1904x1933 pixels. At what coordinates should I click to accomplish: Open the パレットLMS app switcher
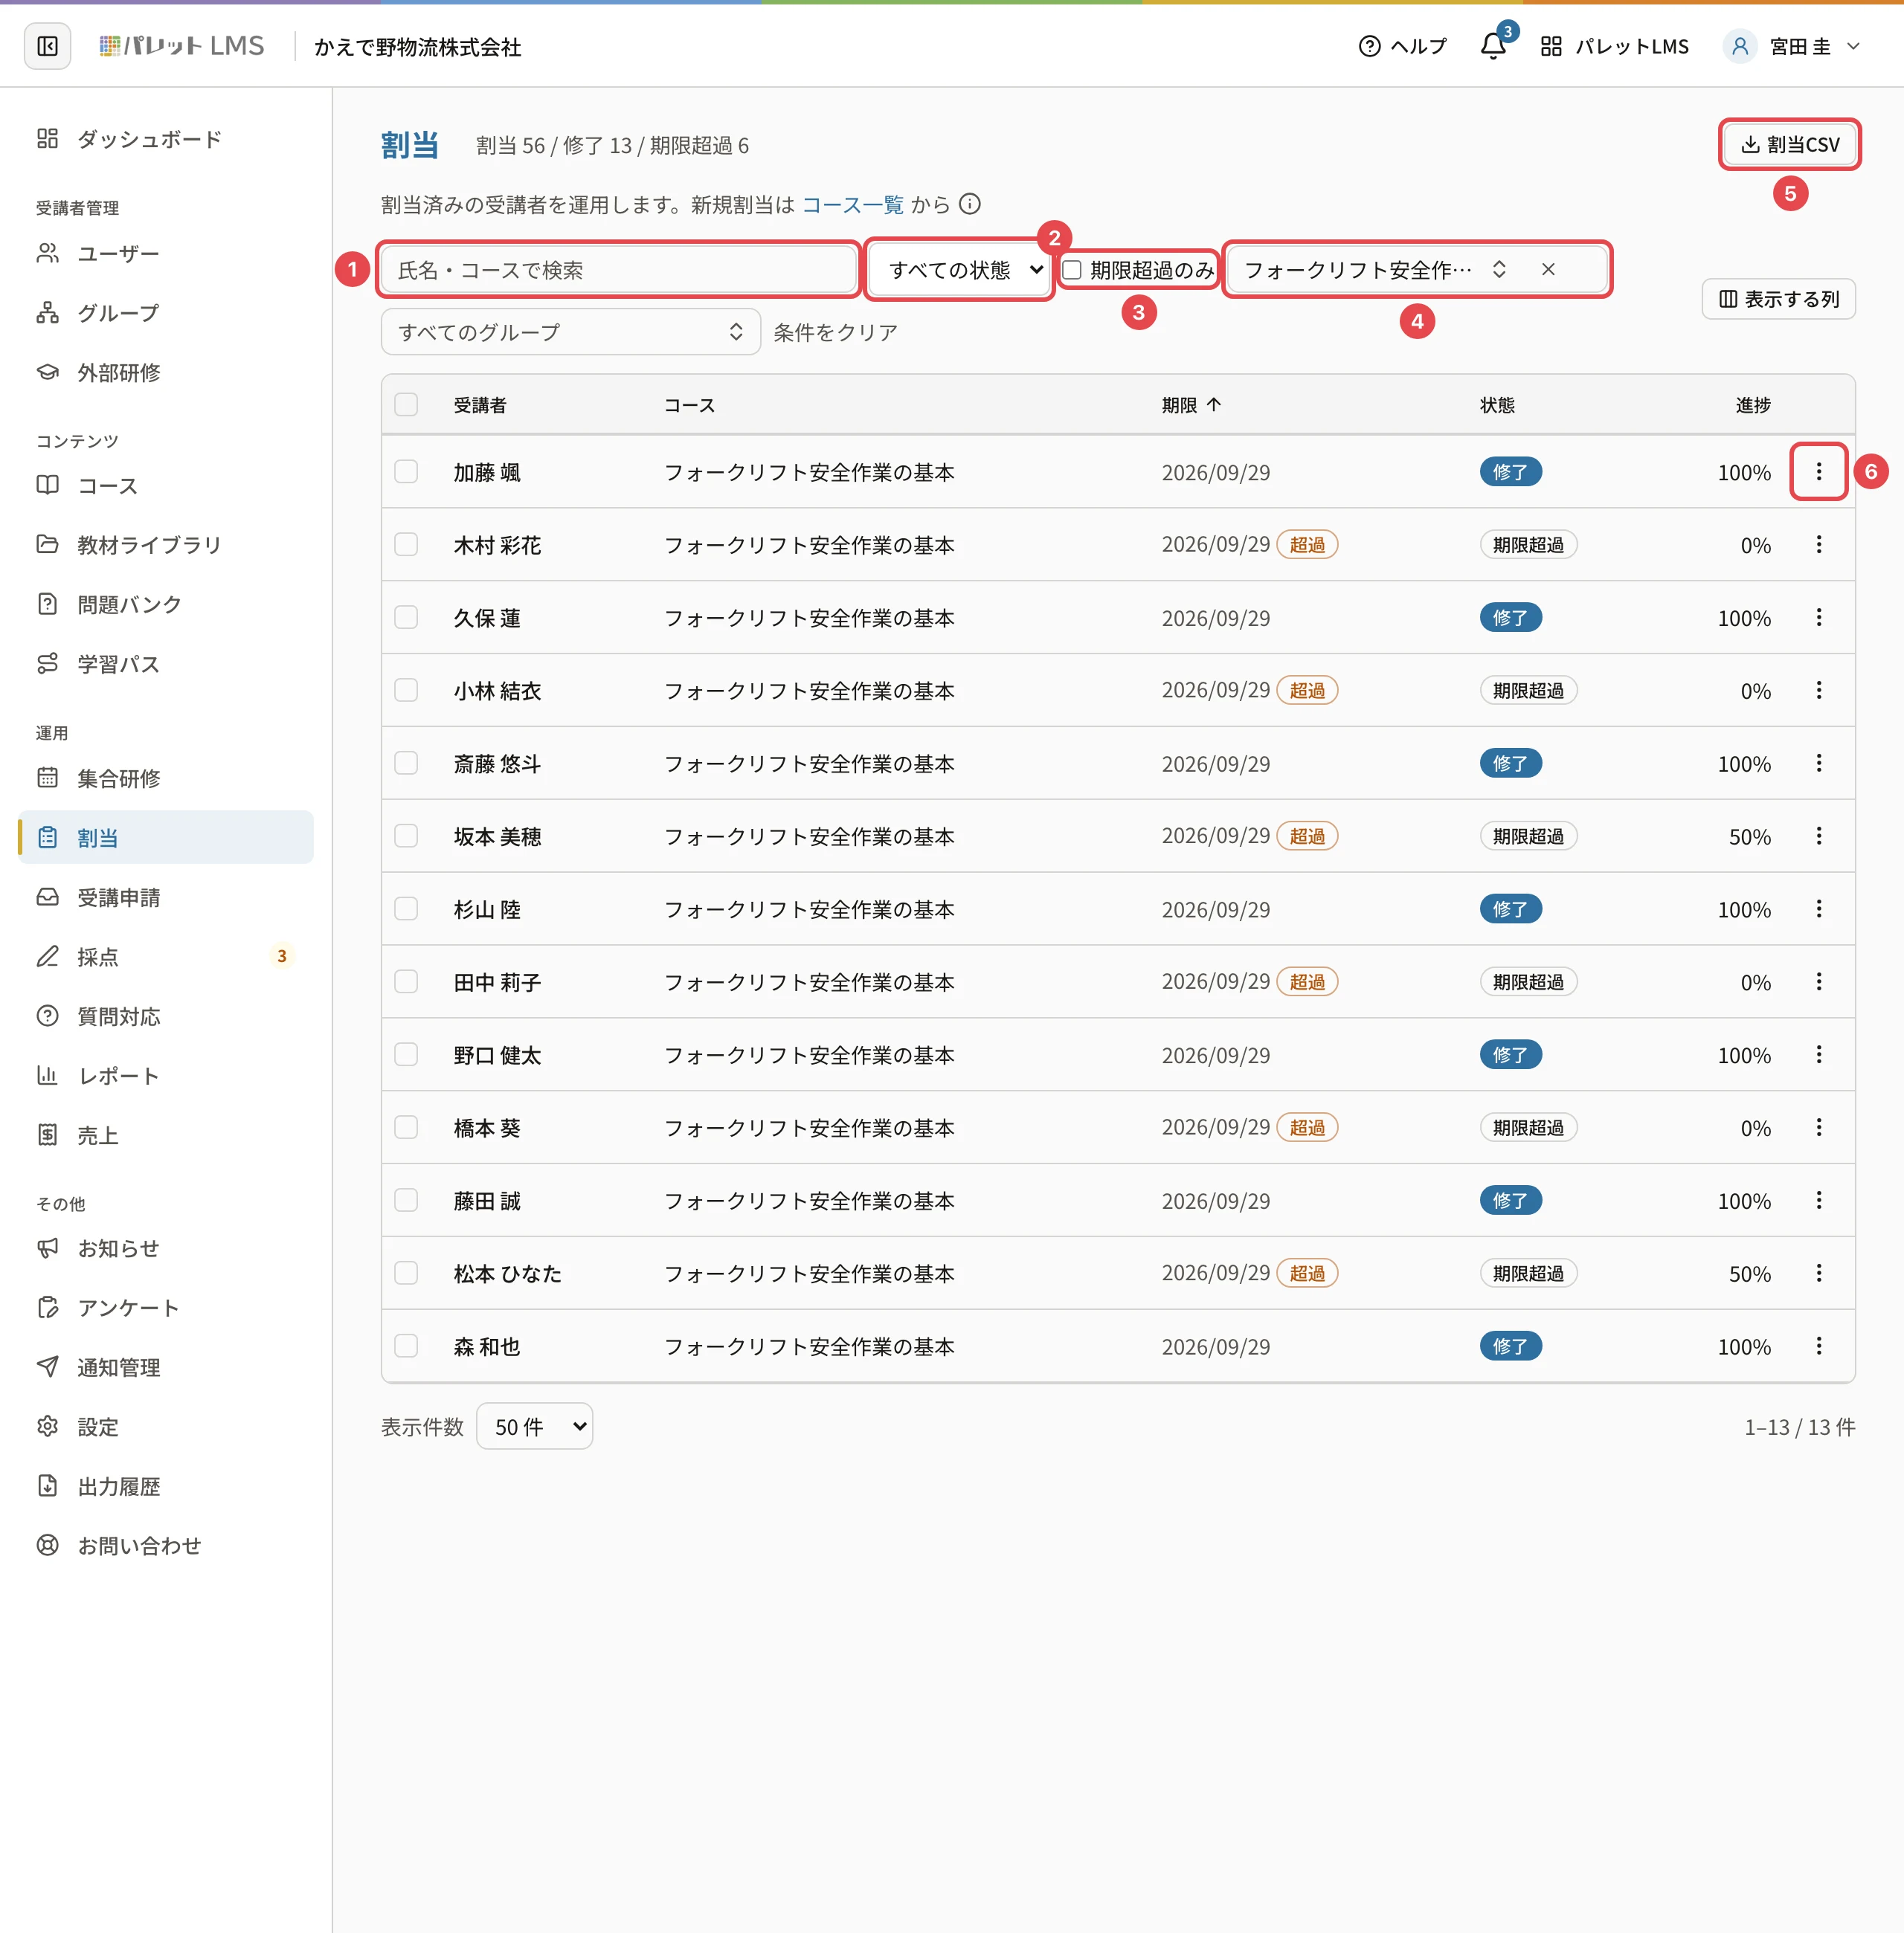click(x=1614, y=46)
